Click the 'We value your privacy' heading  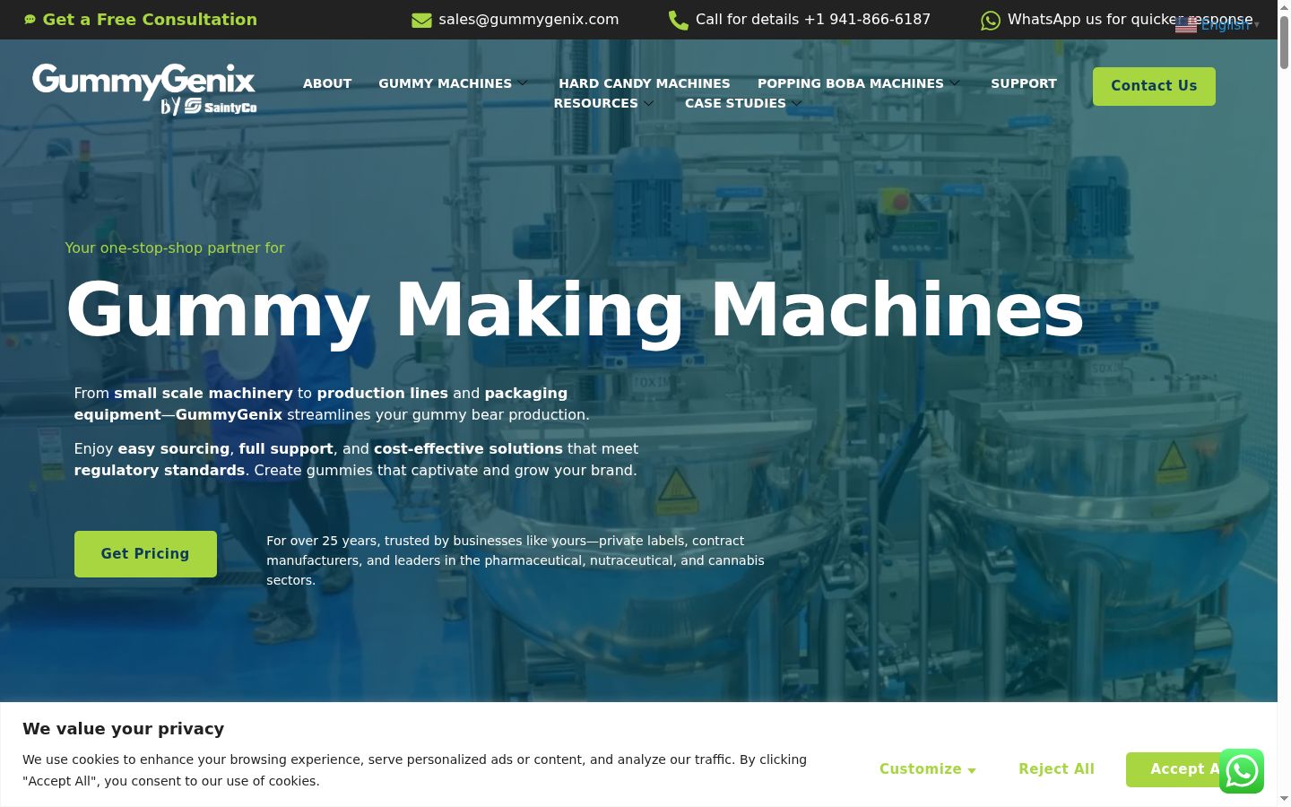pyautogui.click(x=124, y=729)
